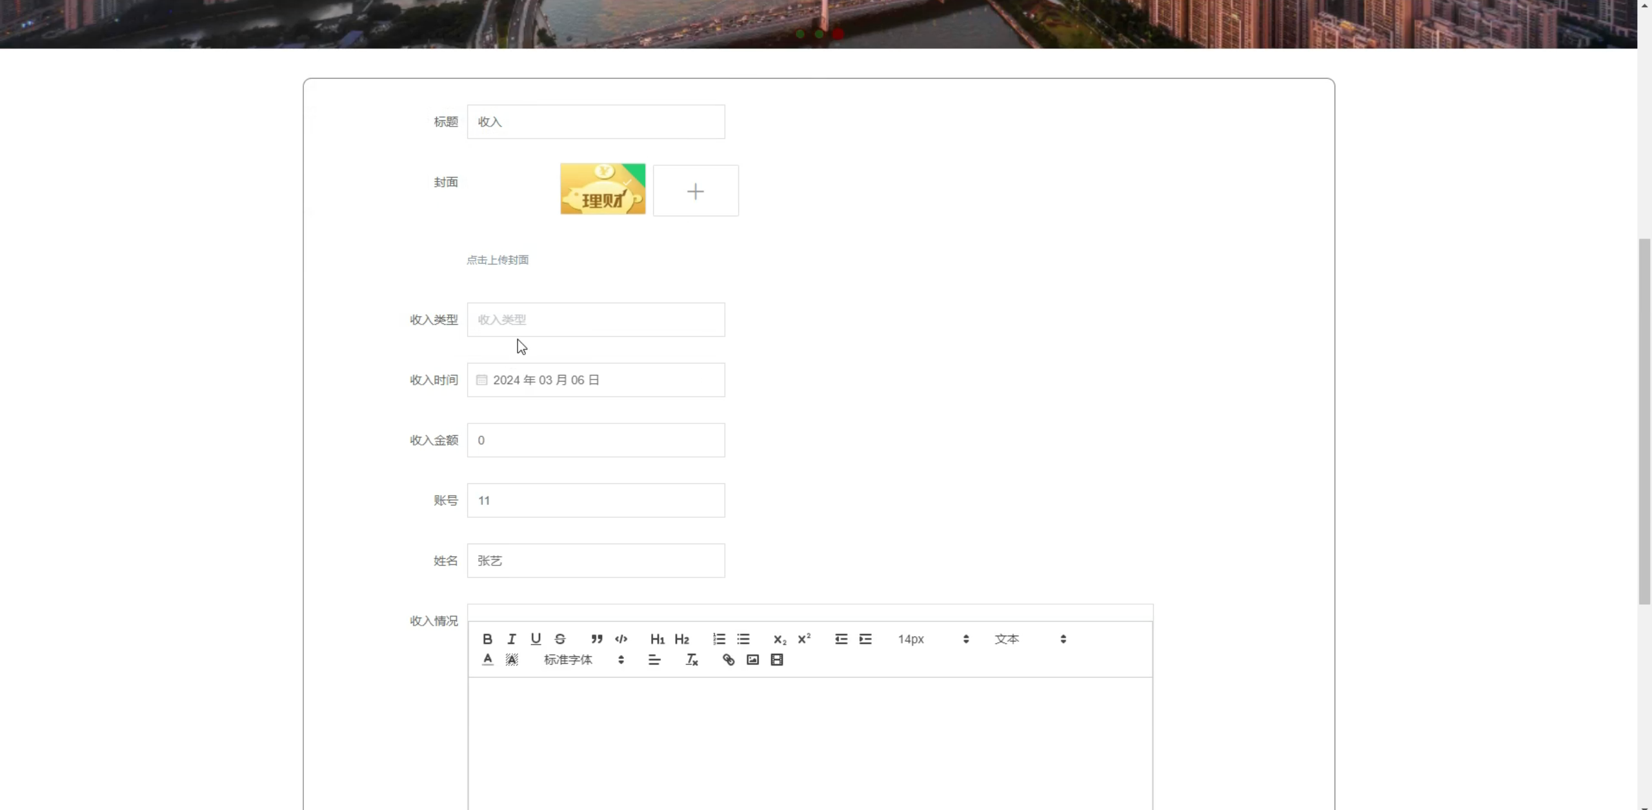1652x810 pixels.
Task: Open the text color picker
Action: [x=487, y=660]
